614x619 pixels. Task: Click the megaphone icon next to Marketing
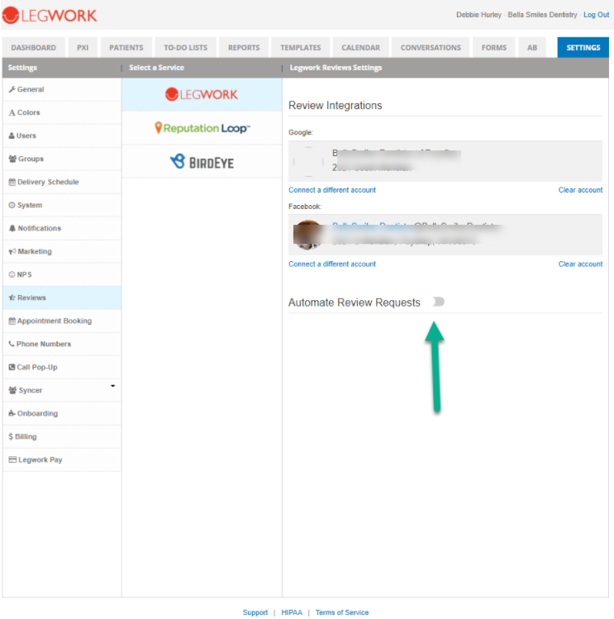[12, 251]
